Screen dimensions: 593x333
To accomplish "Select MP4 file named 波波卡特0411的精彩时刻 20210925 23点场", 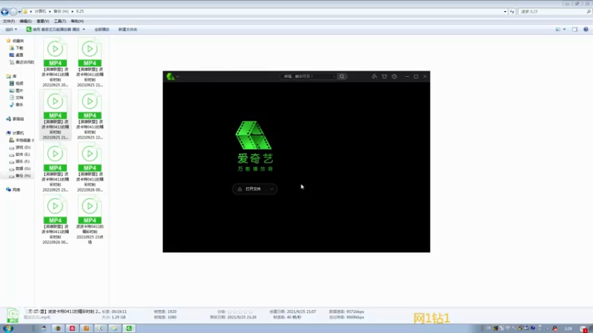I will pyautogui.click(x=90, y=220).
